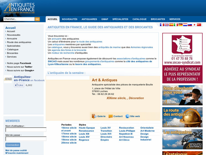This screenshot has width=206, height=155.
Task: Open Route des antiquaires in sidebar
Action: click(x=19, y=42)
